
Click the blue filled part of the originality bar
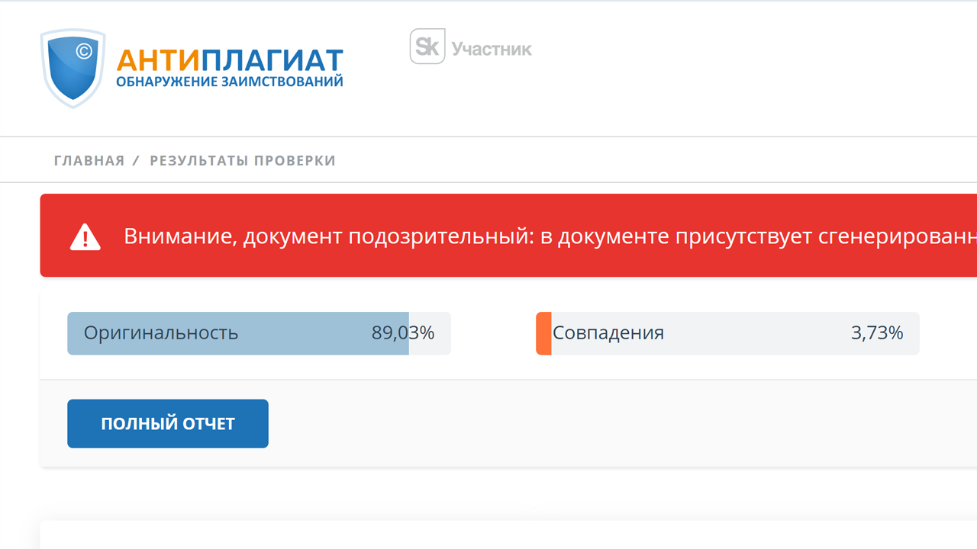point(305,333)
